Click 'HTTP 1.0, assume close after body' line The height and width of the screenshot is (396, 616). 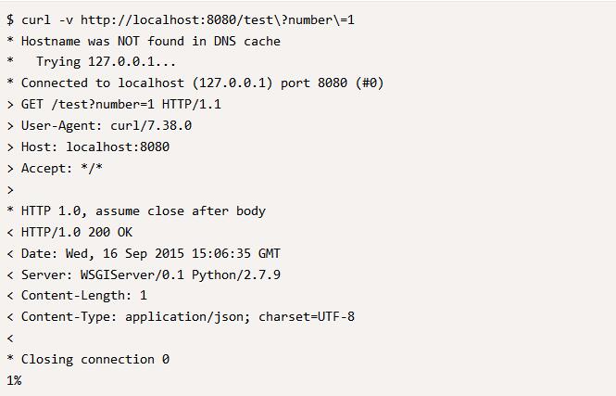(136, 211)
